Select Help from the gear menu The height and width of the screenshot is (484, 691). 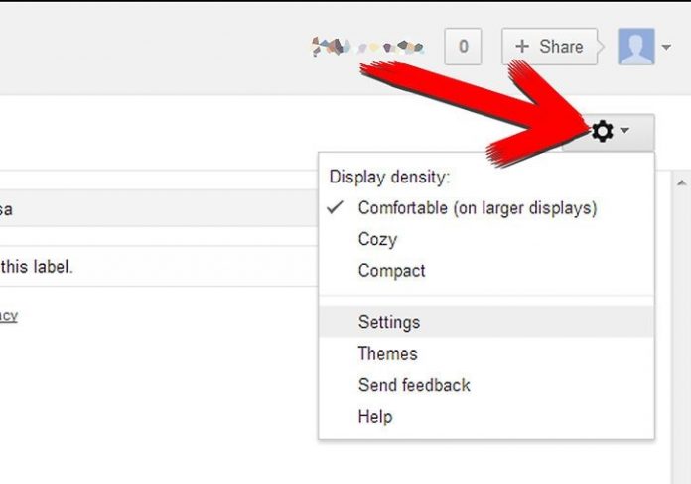tap(374, 417)
